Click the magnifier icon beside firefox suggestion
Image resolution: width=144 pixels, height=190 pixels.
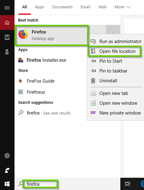point(21,112)
